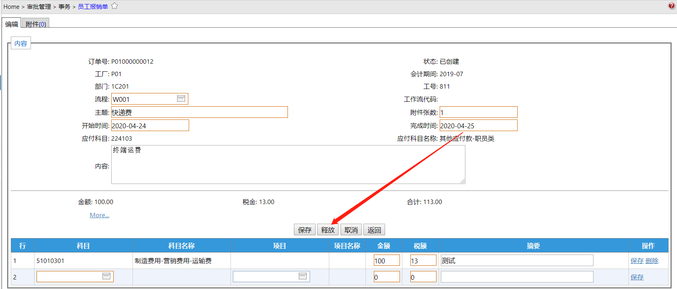Click into the 内容 textarea
The image size is (677, 289).
[x=288, y=164]
